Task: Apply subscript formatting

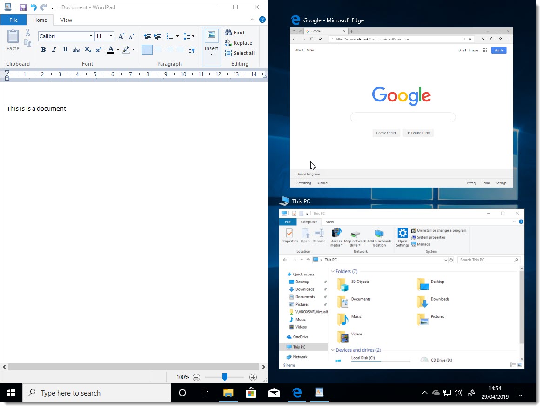Action: pyautogui.click(x=87, y=49)
